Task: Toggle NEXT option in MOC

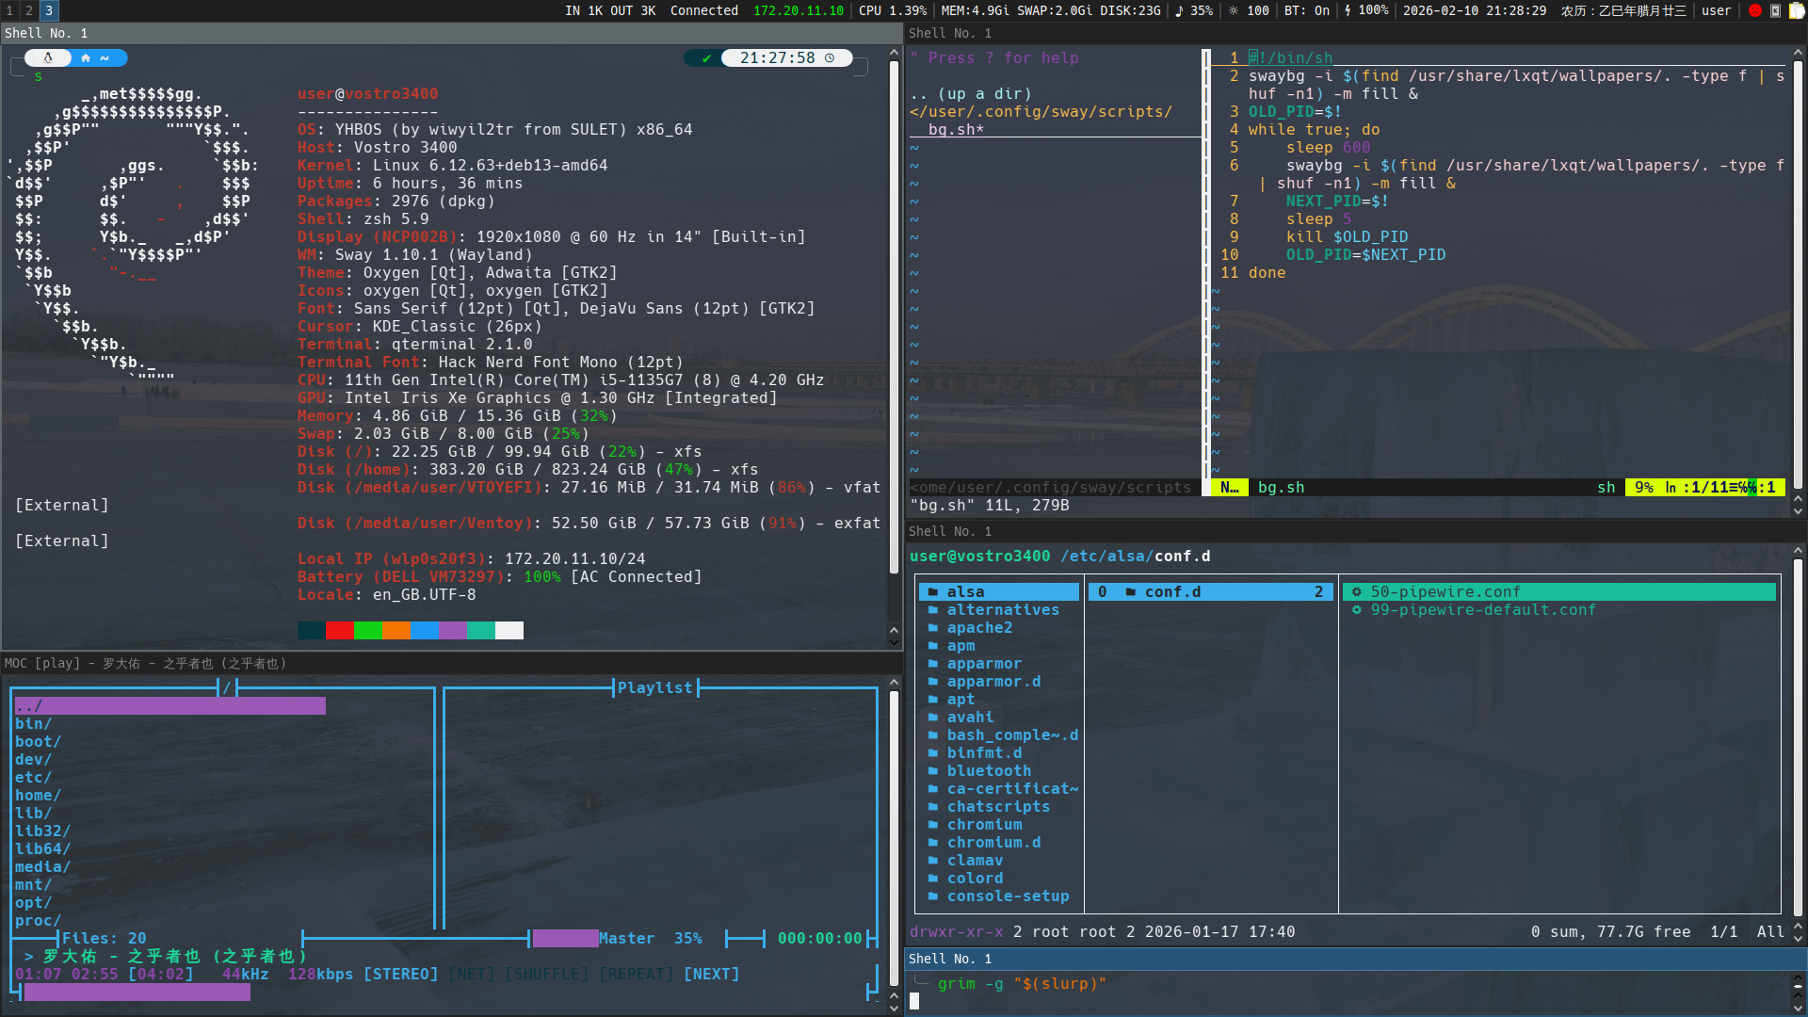Action: 711,975
